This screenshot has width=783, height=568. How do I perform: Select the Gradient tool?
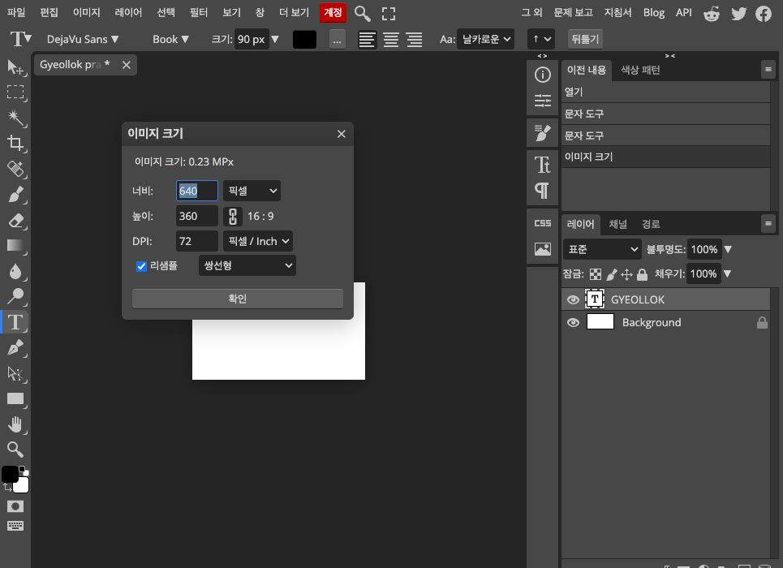15,245
